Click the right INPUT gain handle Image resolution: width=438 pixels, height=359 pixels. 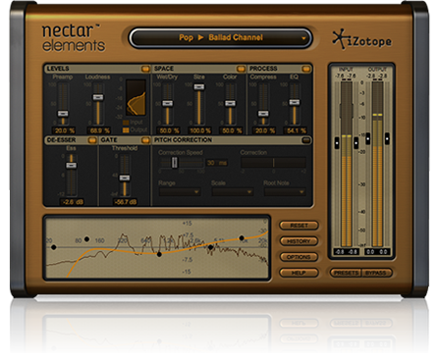[x=356, y=142]
